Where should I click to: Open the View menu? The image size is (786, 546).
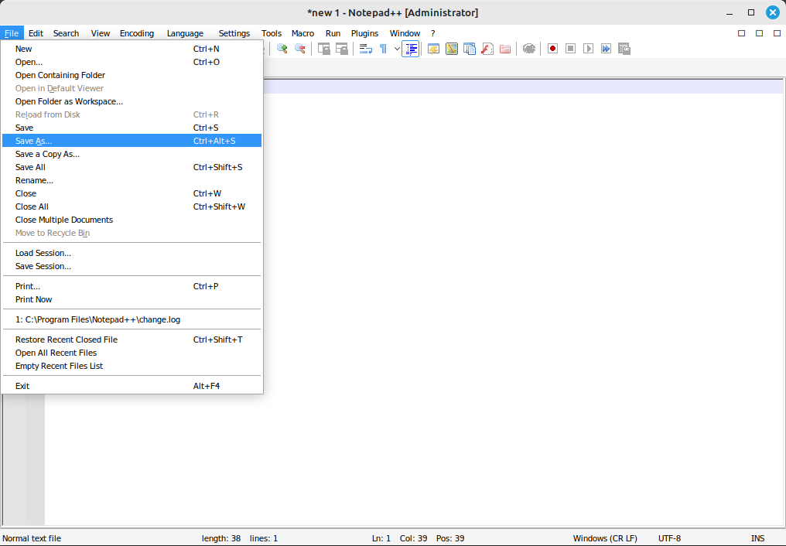(101, 33)
